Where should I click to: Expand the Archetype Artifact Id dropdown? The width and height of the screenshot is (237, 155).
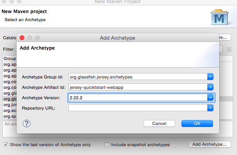click(210, 87)
